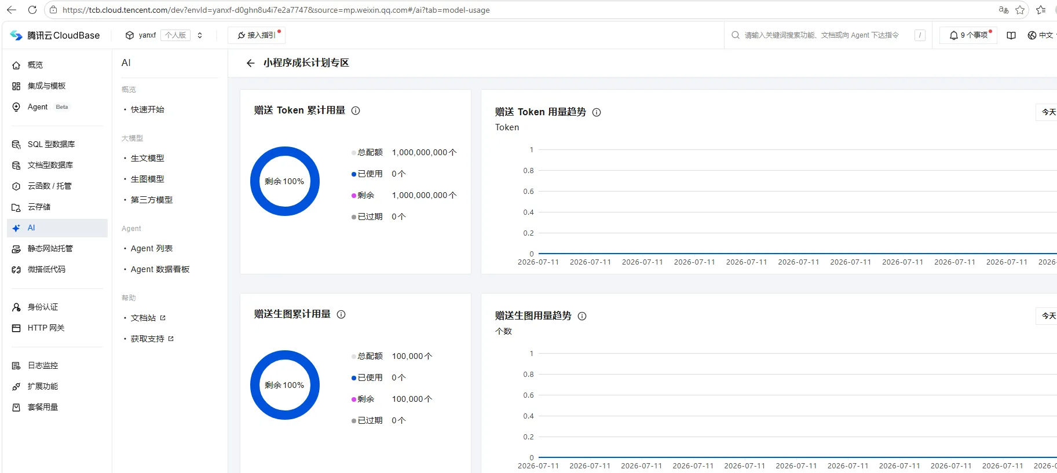This screenshot has height=473, width=1057.
Task: Open the info icon next to 赠送生图累计用量
Action: coord(341,314)
